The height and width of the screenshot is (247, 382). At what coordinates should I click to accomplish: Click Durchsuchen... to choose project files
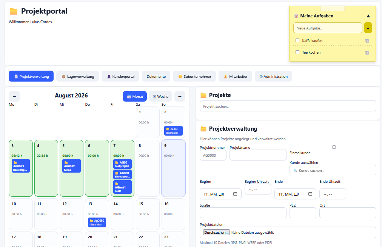coord(216,232)
